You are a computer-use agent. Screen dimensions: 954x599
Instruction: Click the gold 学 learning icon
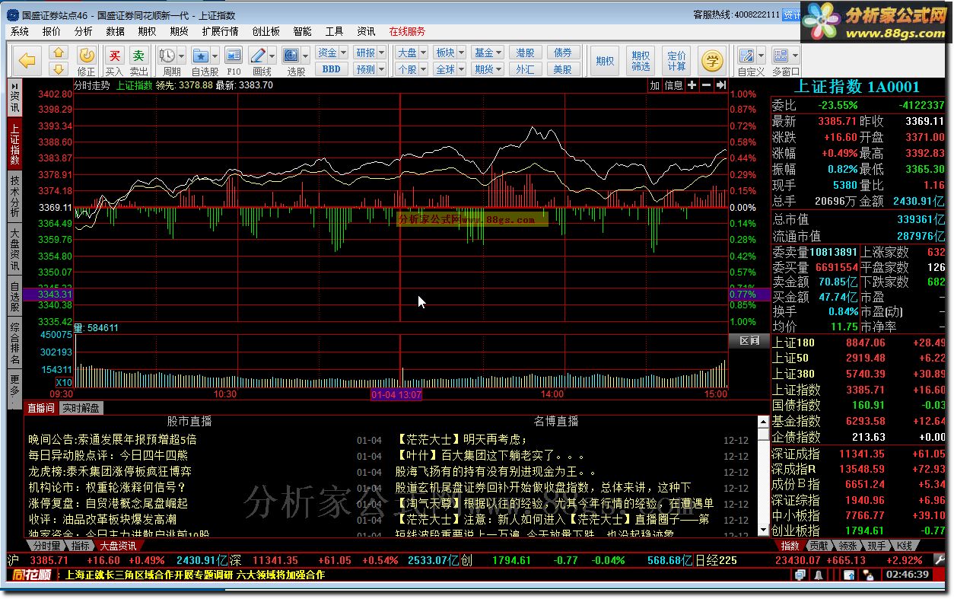point(712,61)
